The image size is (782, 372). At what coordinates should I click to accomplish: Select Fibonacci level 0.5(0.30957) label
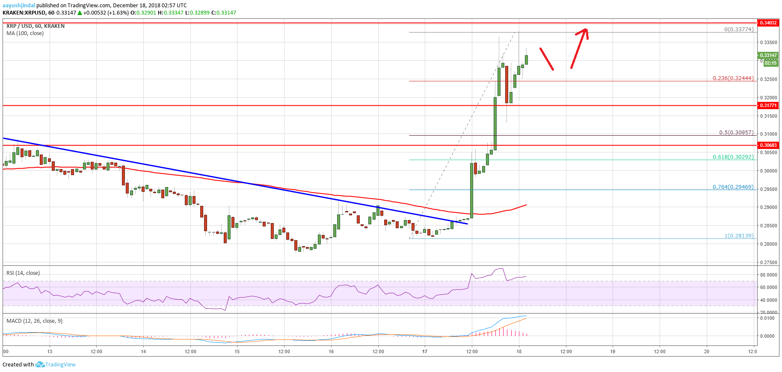pos(736,133)
